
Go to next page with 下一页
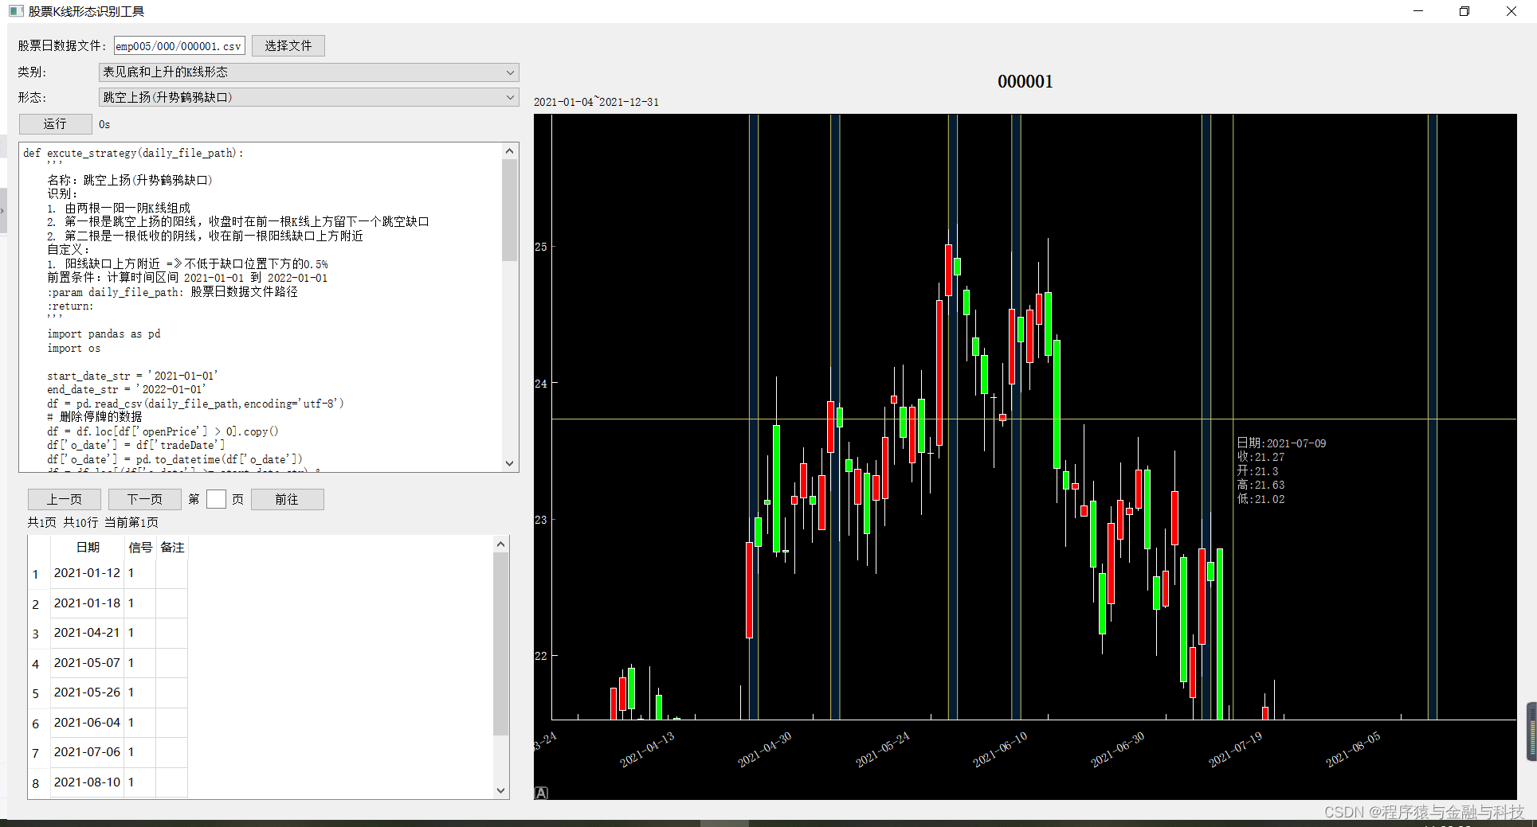145,500
